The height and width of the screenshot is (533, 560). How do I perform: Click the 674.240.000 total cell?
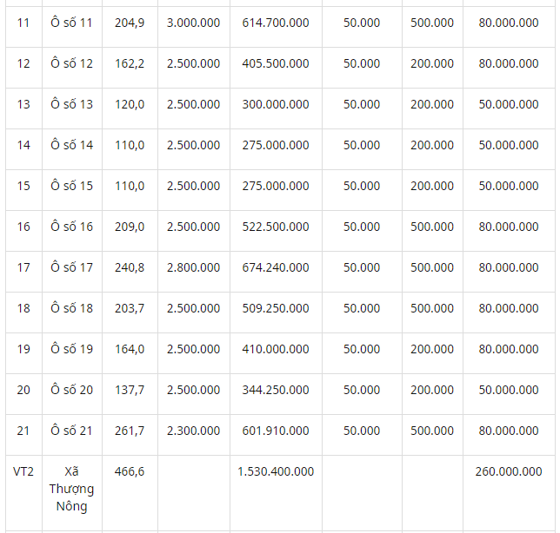click(x=276, y=267)
